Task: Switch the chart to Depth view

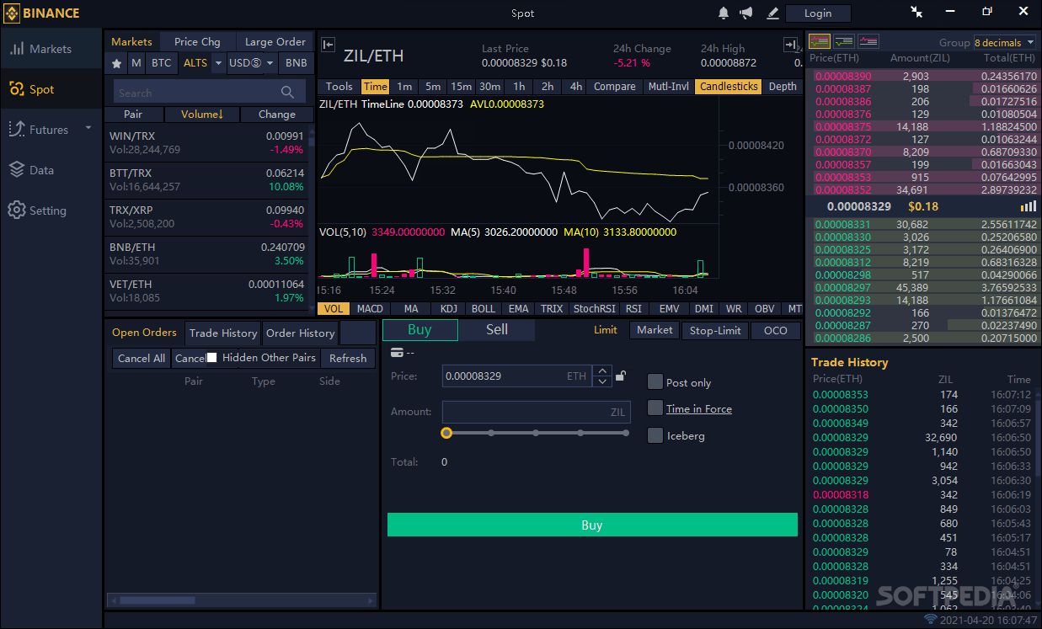Action: 783,87
